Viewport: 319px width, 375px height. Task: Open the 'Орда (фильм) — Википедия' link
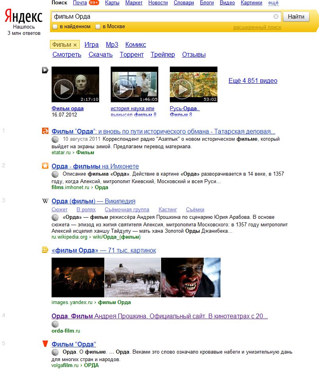93,201
